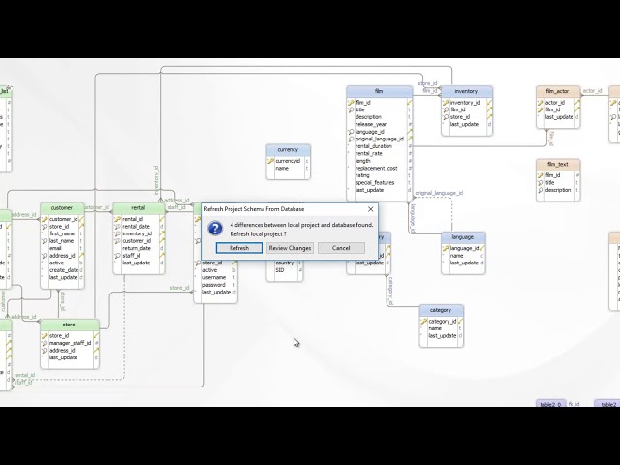Screen dimensions: 620x465
Task: Click the index icon beside staff_id in rental table
Action: click(117, 256)
